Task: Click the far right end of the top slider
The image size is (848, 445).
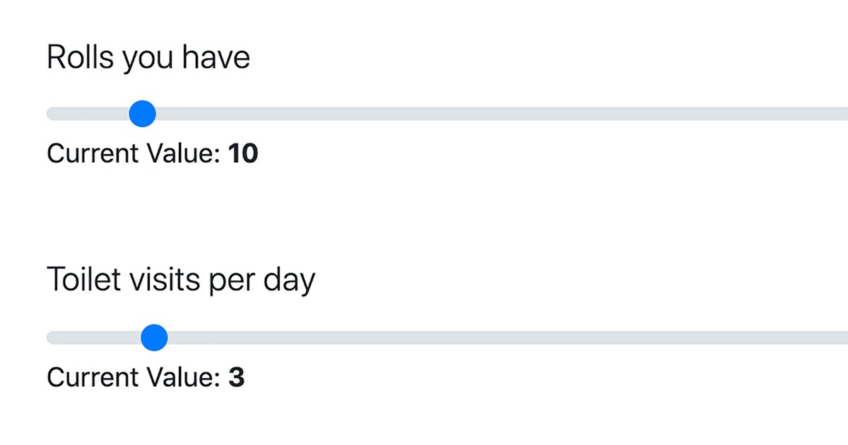Action: coord(841,113)
